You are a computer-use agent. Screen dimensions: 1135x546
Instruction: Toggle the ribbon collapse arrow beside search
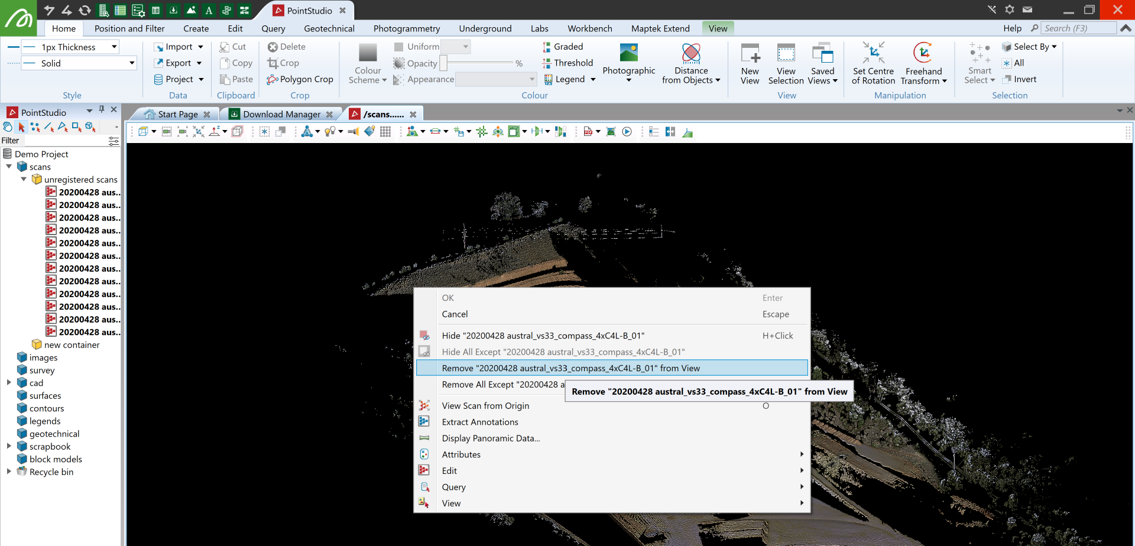tap(1126, 28)
